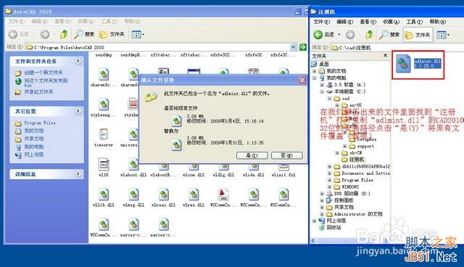Open the 文件(F) menu in 注册机 window
The height and width of the screenshot is (267, 464).
click(321, 22)
